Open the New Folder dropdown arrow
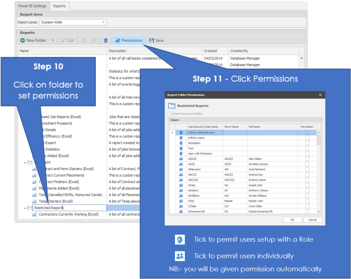This screenshot has height=279, width=351. pos(53,40)
